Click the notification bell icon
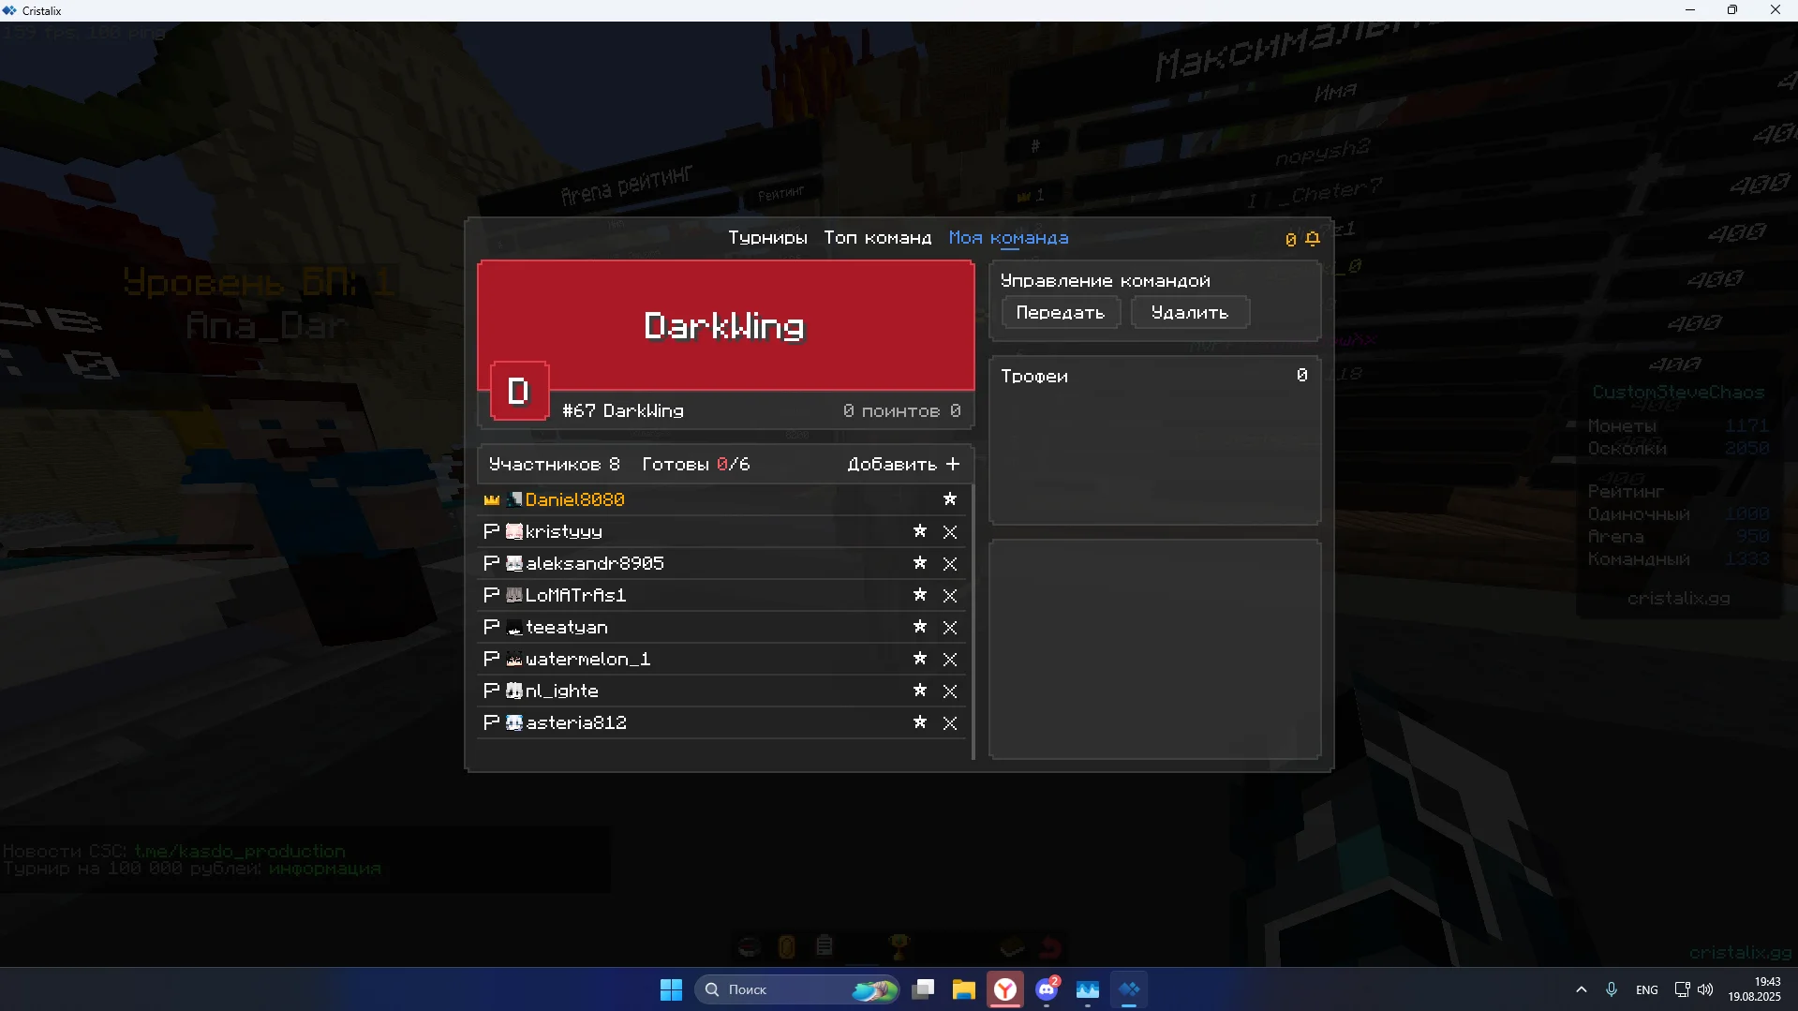The width and height of the screenshot is (1798, 1011). click(x=1313, y=239)
